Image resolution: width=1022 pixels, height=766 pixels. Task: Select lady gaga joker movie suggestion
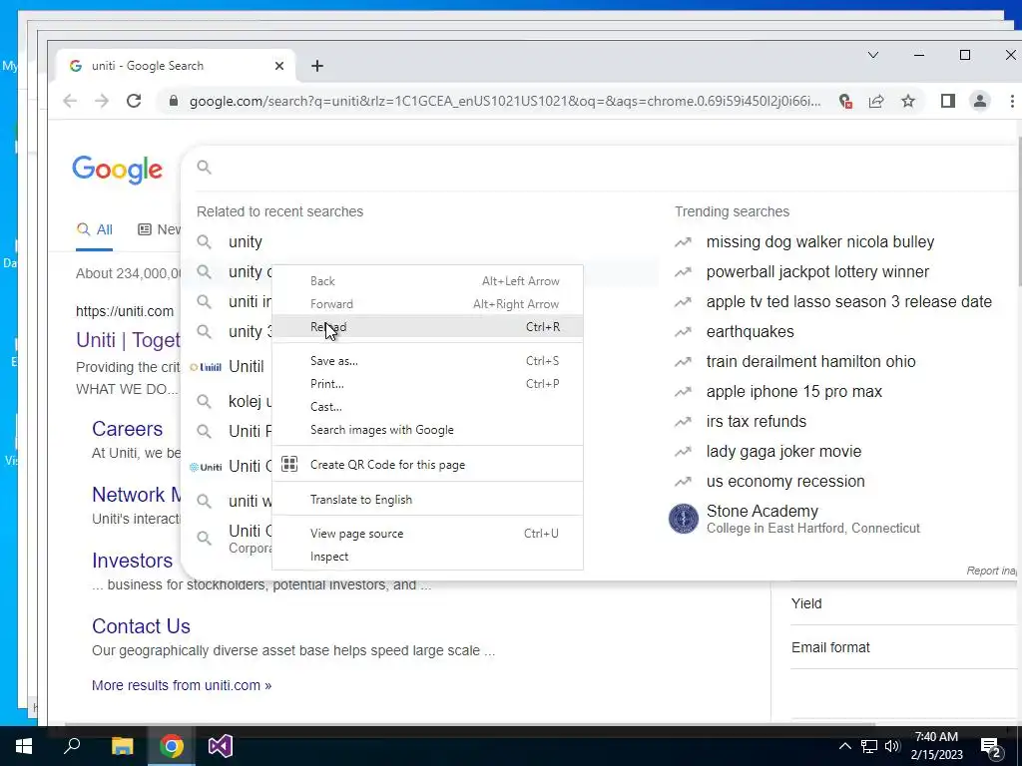tap(783, 452)
